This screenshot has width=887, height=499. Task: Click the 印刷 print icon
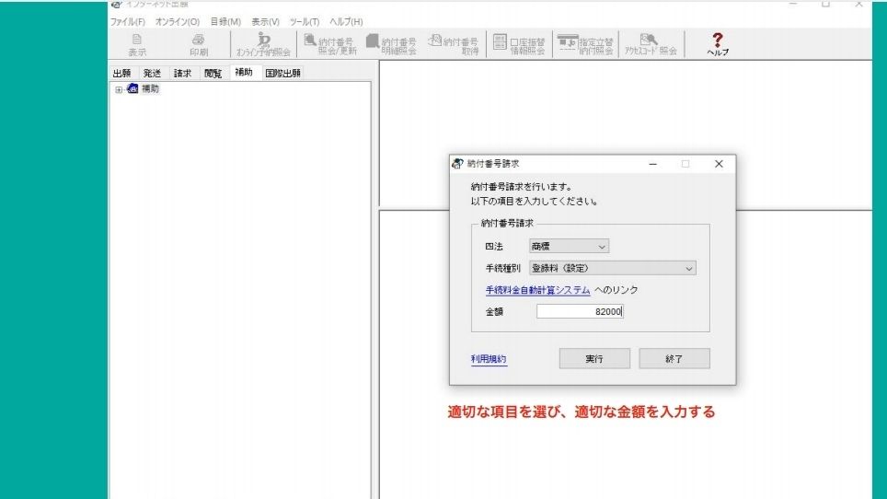(198, 44)
